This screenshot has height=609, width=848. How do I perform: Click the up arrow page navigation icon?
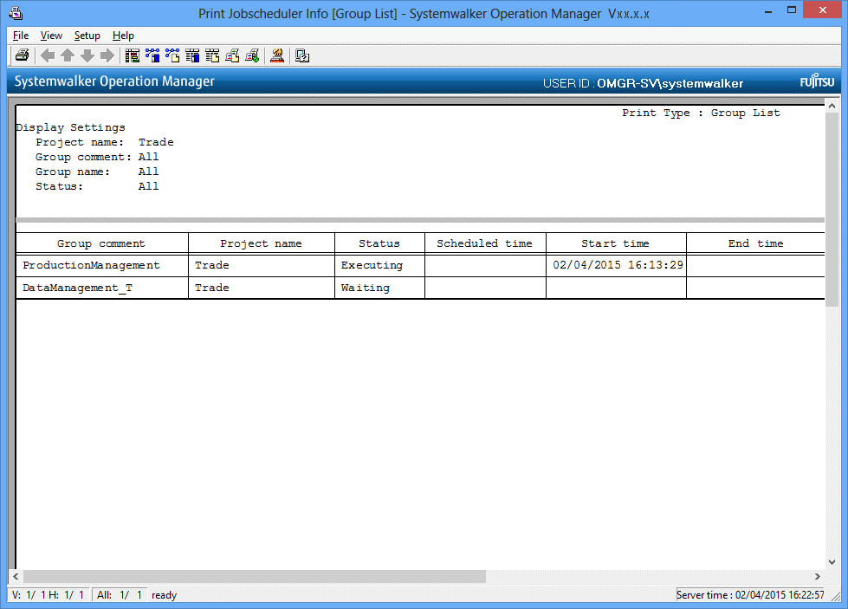(x=68, y=55)
